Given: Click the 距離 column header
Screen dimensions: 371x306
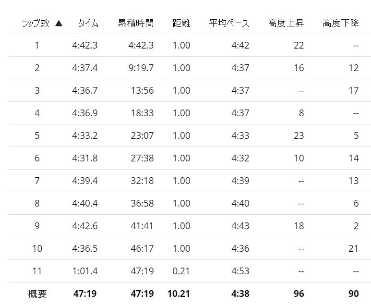Looking at the screenshot, I should tap(181, 23).
